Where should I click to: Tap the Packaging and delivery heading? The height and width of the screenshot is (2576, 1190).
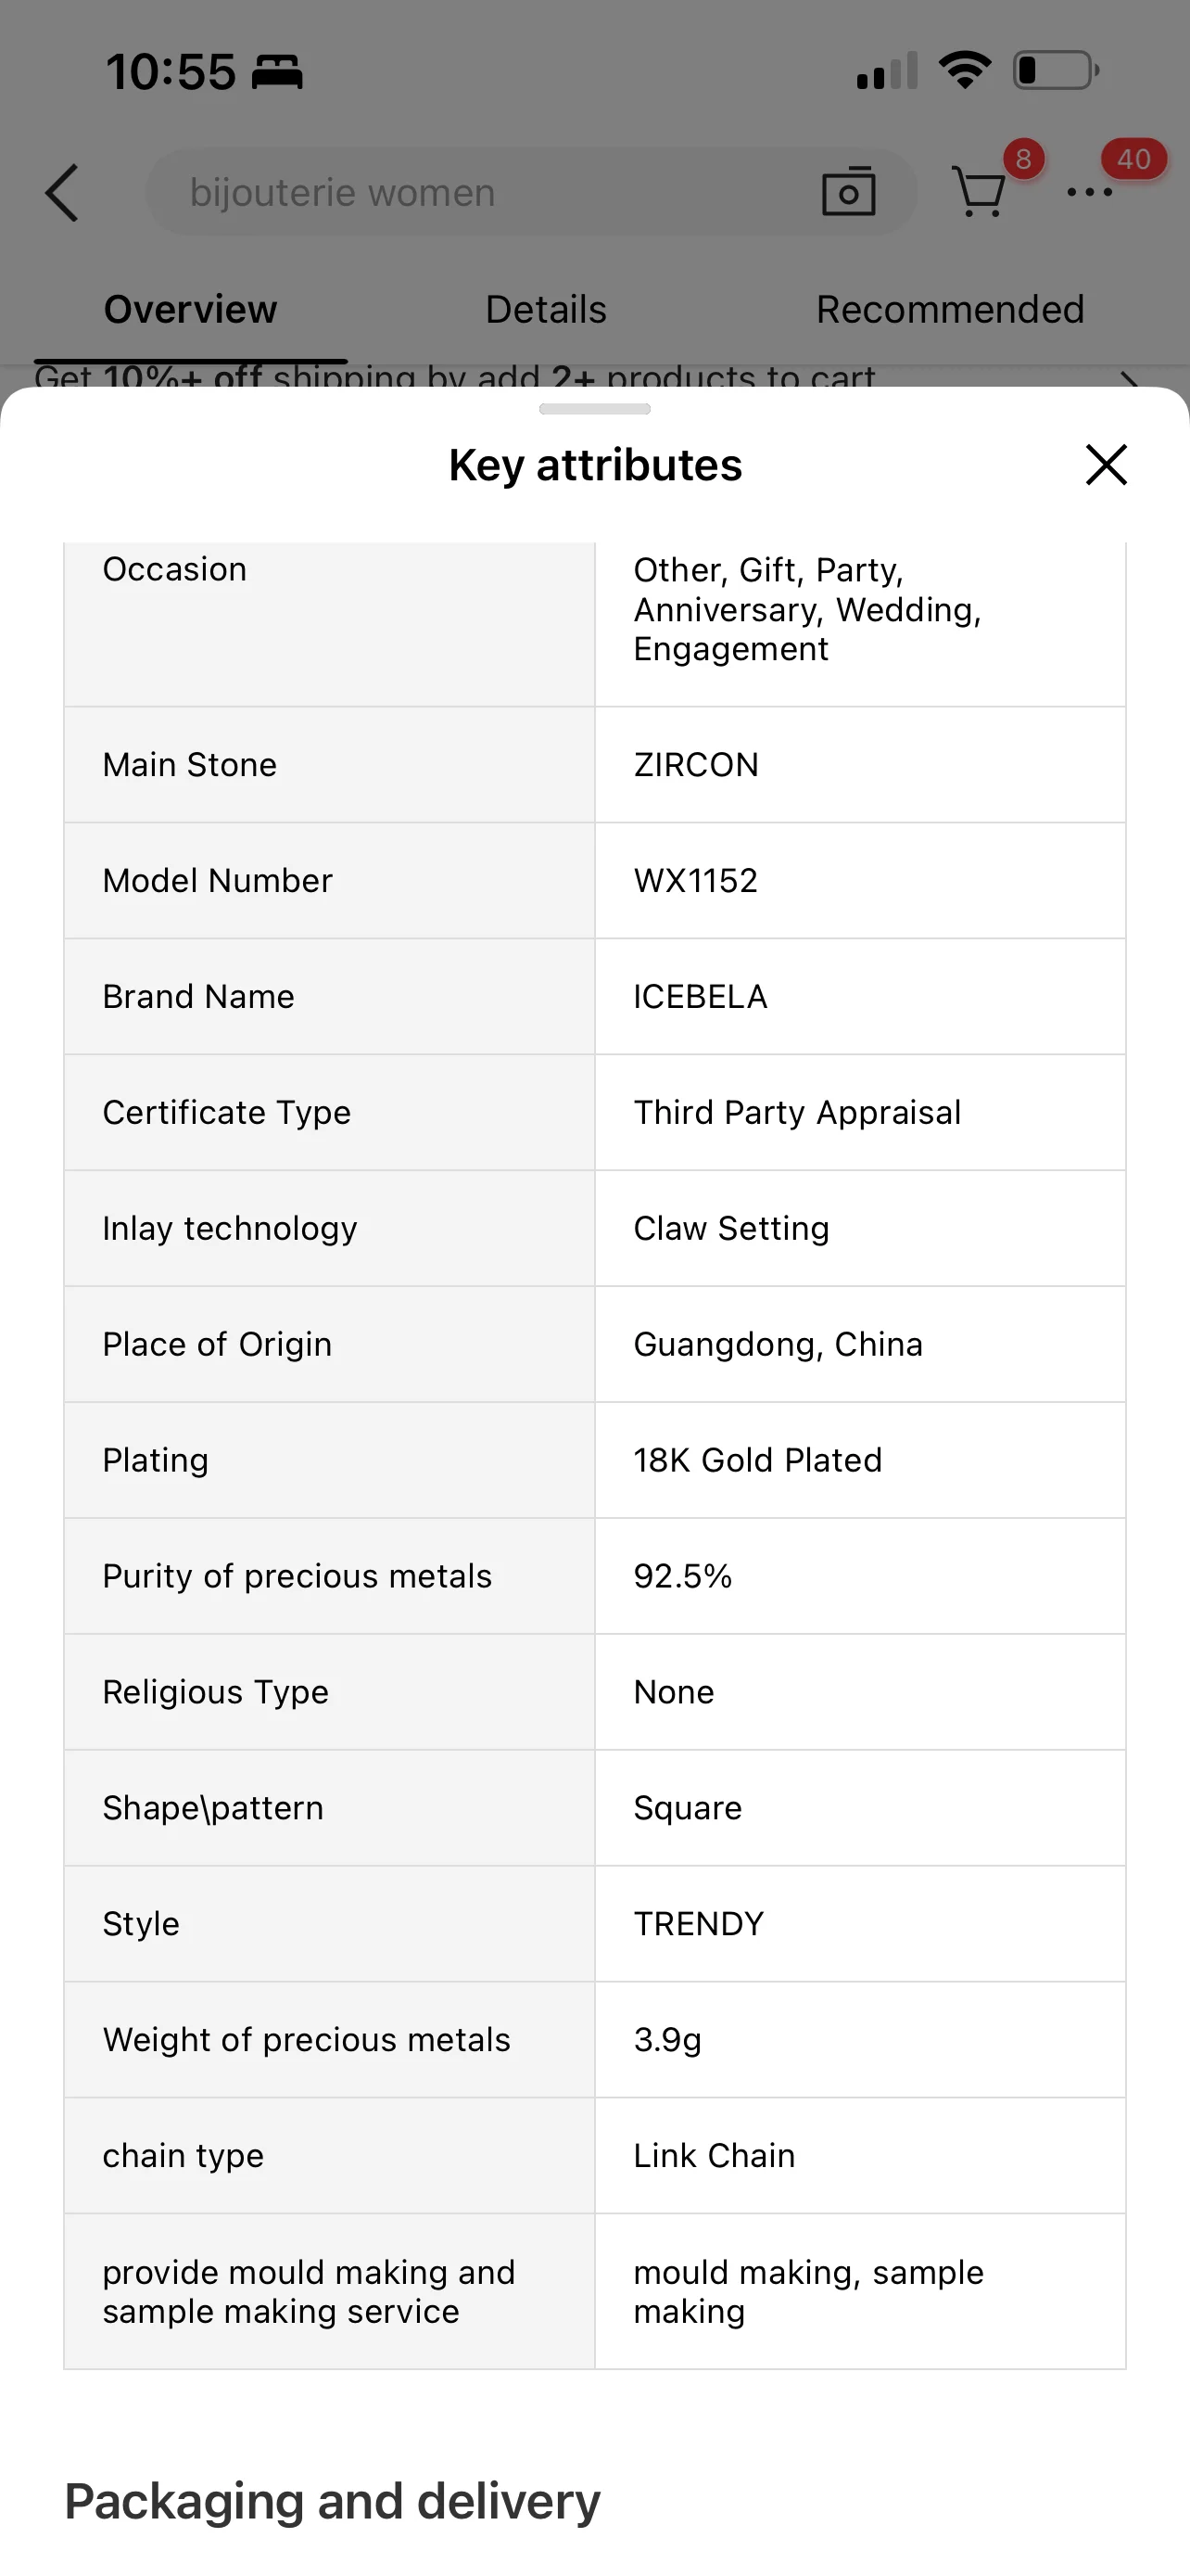[333, 2501]
